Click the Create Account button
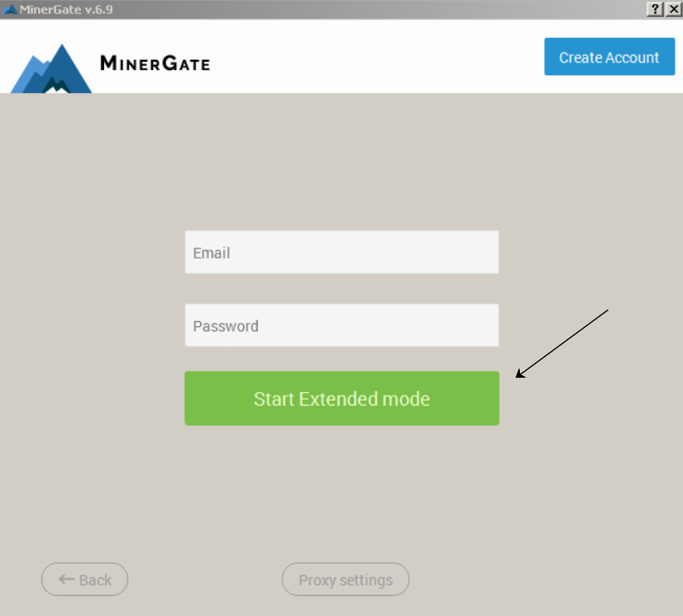The image size is (683, 616). [x=609, y=57]
